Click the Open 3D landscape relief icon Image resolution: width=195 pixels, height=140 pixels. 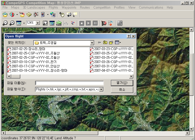tap(29, 14)
